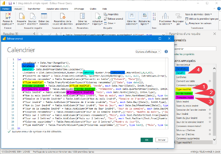
Task: Click Réduire les lignes icon
Action: point(144,15)
